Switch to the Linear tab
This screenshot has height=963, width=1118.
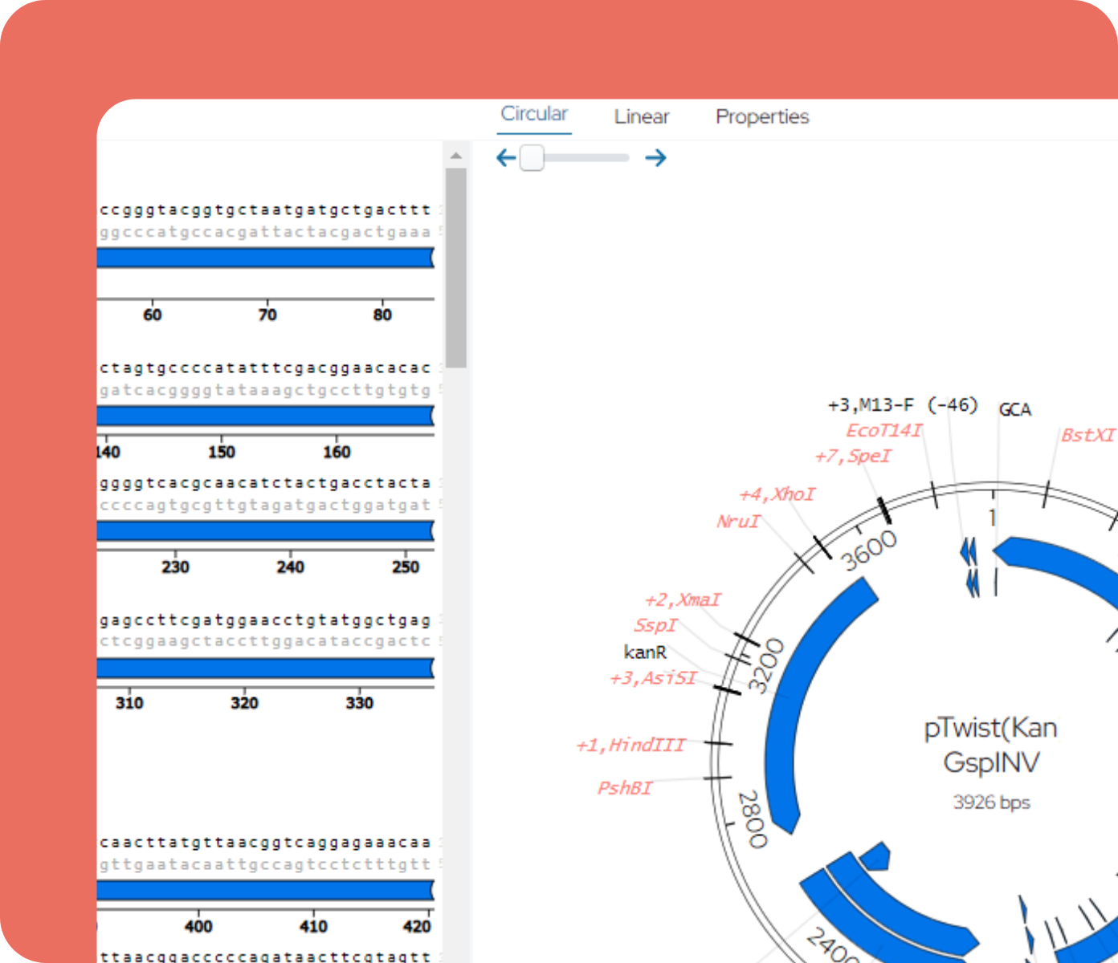pyautogui.click(x=641, y=116)
